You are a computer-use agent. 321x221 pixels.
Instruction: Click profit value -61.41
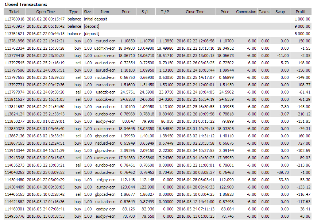click(x=305, y=92)
